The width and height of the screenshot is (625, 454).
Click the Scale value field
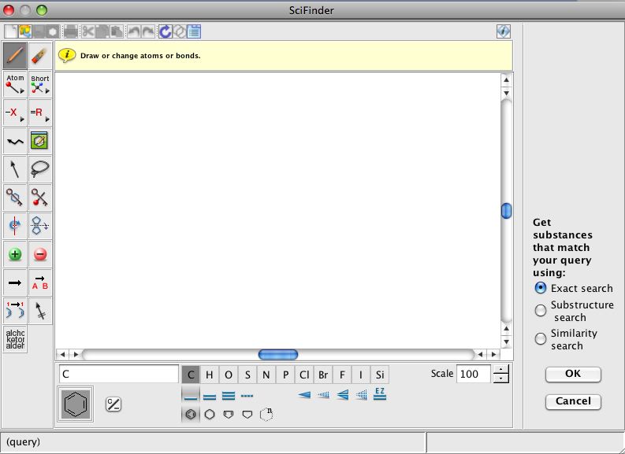[473, 374]
